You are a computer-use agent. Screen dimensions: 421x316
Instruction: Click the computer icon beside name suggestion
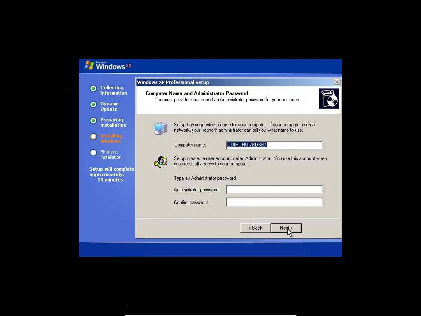click(161, 128)
